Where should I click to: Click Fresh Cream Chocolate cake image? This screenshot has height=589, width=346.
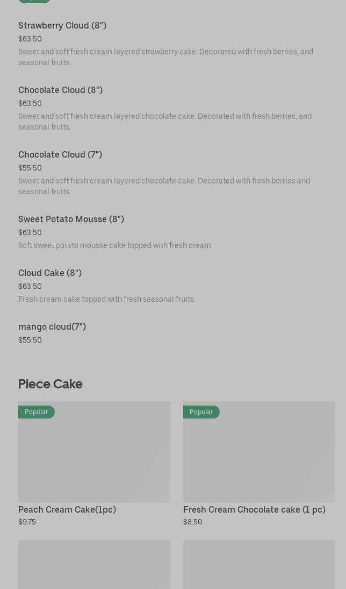pyautogui.click(x=259, y=452)
